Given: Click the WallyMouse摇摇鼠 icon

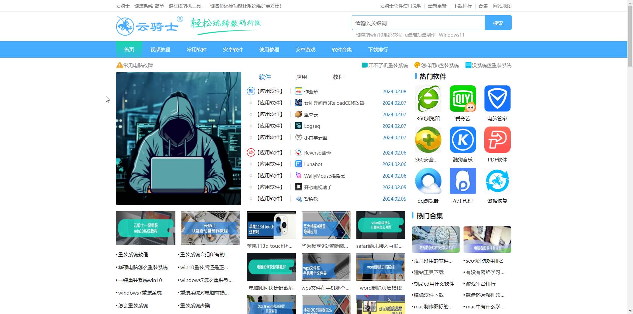Looking at the screenshot, I should (x=299, y=176).
